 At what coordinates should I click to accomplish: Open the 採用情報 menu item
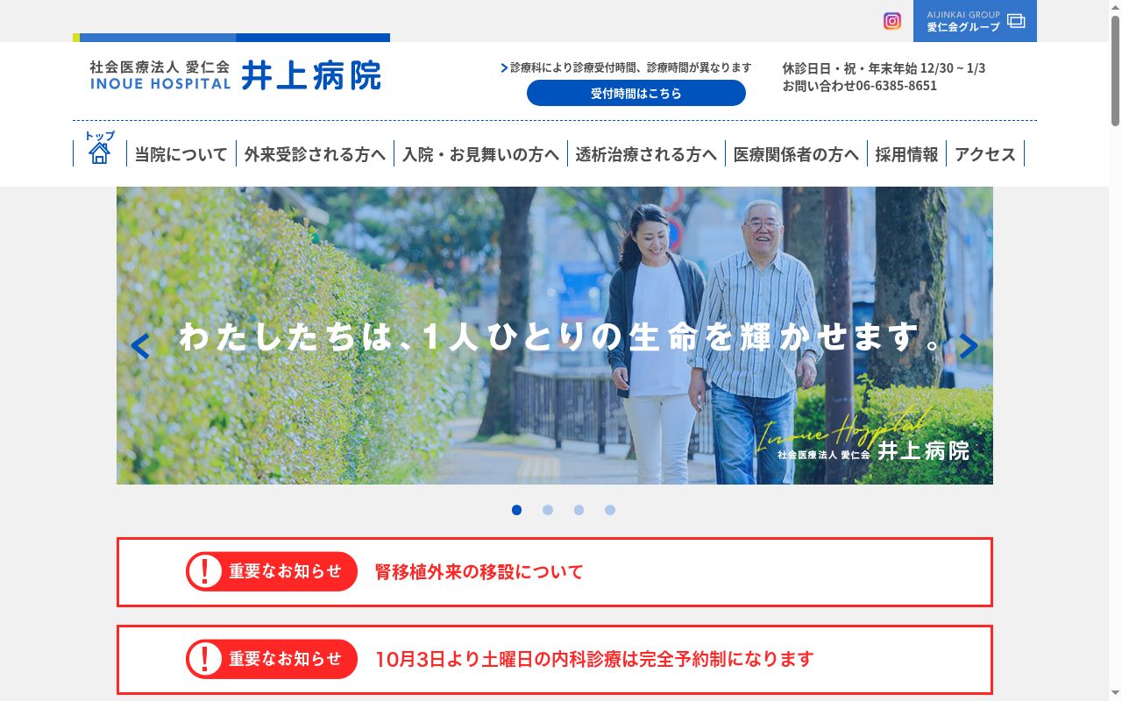point(906,154)
